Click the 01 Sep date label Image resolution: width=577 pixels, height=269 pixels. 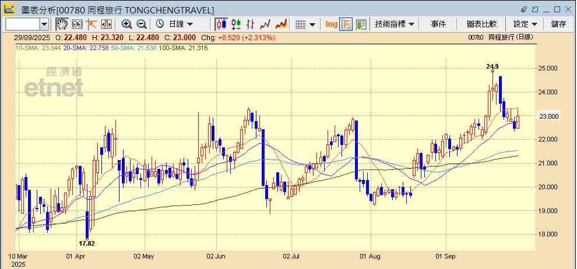point(445,256)
